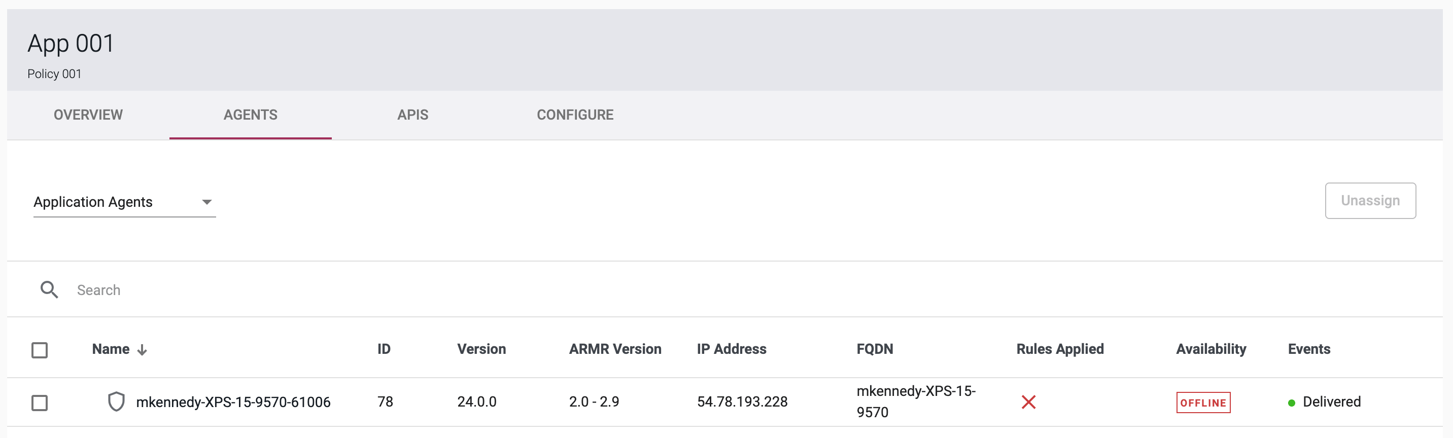1453x438 pixels.
Task: Click the dropdown arrow next to Application Agents
Action: click(207, 202)
